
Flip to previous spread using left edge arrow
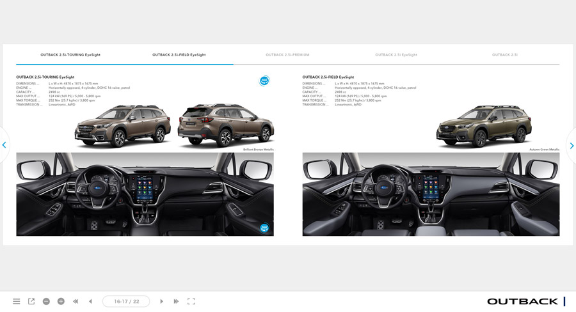coord(4,145)
